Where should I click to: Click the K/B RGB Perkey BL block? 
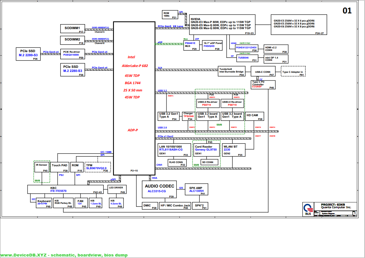pos(64,203)
